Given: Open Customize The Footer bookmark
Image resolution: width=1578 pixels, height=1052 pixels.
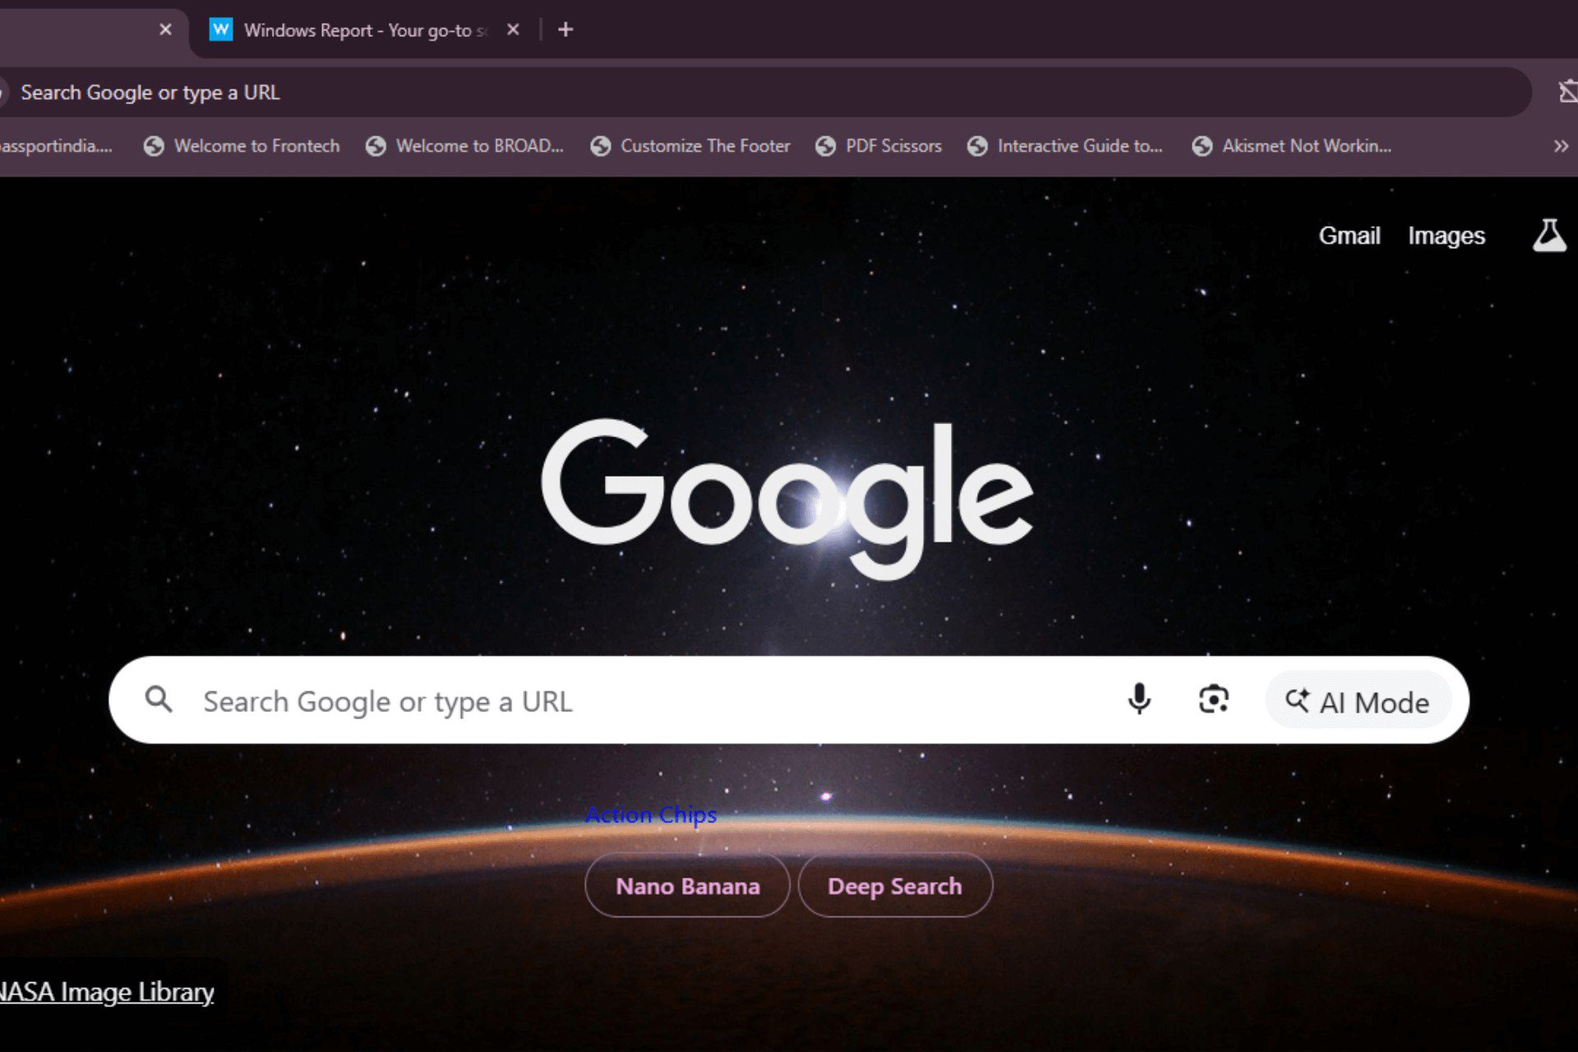Looking at the screenshot, I should (x=704, y=146).
